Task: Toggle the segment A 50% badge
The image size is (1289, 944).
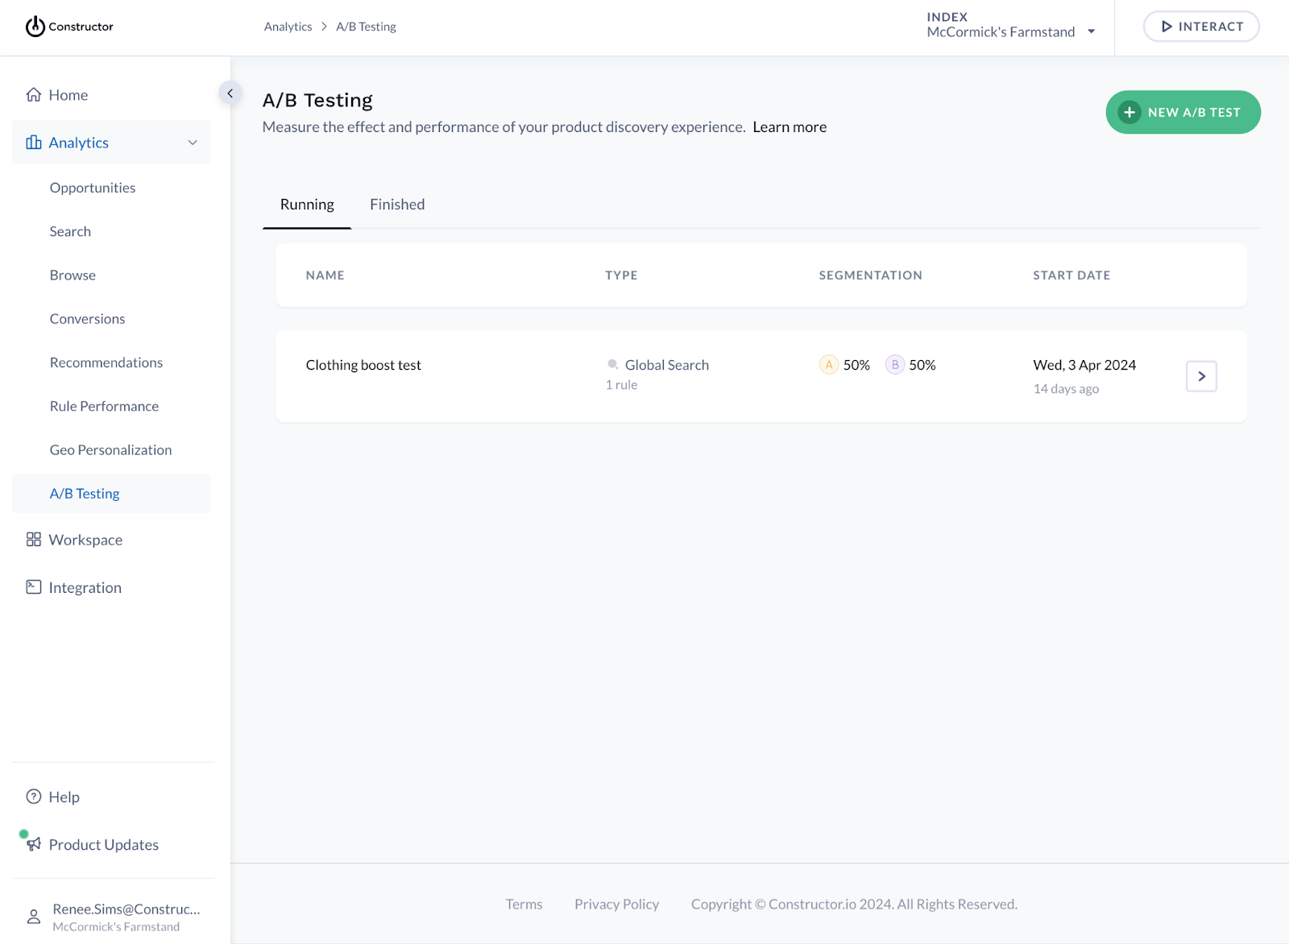Action: [828, 364]
